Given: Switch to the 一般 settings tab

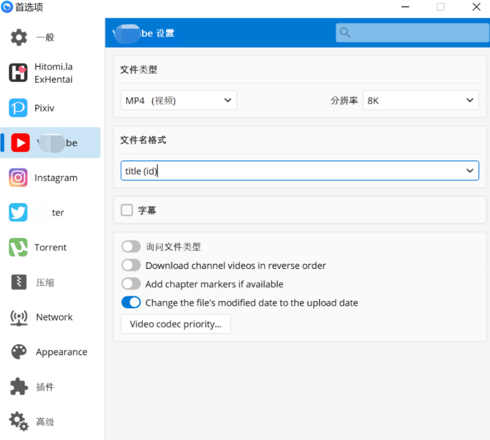Looking at the screenshot, I should pos(50,38).
